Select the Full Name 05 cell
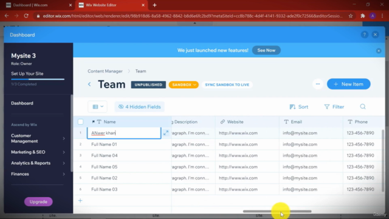The height and width of the screenshot is (219, 389). (x=129, y=167)
